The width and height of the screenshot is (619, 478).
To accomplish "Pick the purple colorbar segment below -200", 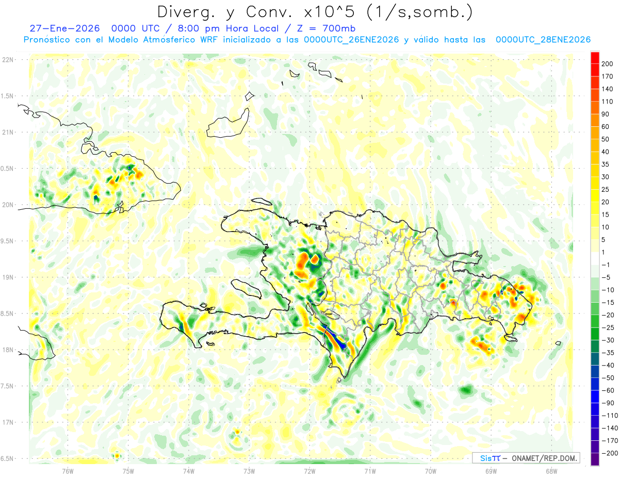I will pos(595,459).
